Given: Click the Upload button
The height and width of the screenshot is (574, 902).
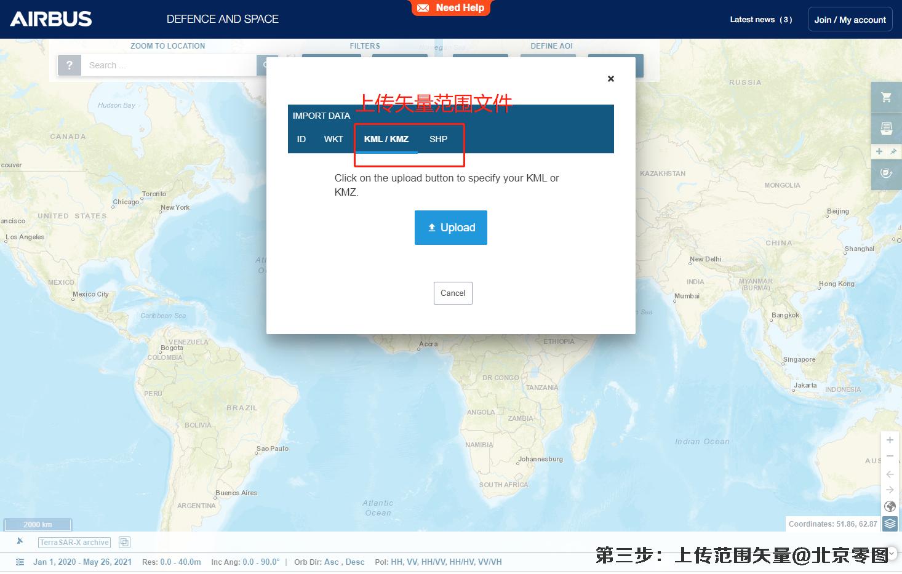Looking at the screenshot, I should point(451,228).
